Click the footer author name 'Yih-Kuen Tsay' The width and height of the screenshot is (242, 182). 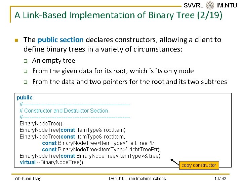28,178
